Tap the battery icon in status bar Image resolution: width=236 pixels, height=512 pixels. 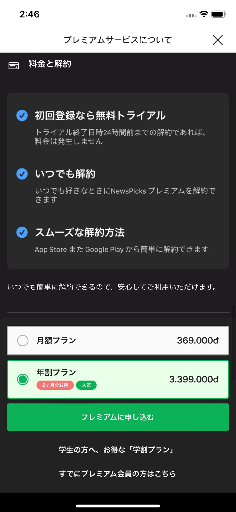219,14
